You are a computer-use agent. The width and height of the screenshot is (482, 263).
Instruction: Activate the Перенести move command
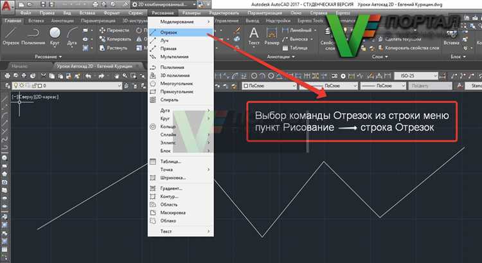tap(114, 30)
